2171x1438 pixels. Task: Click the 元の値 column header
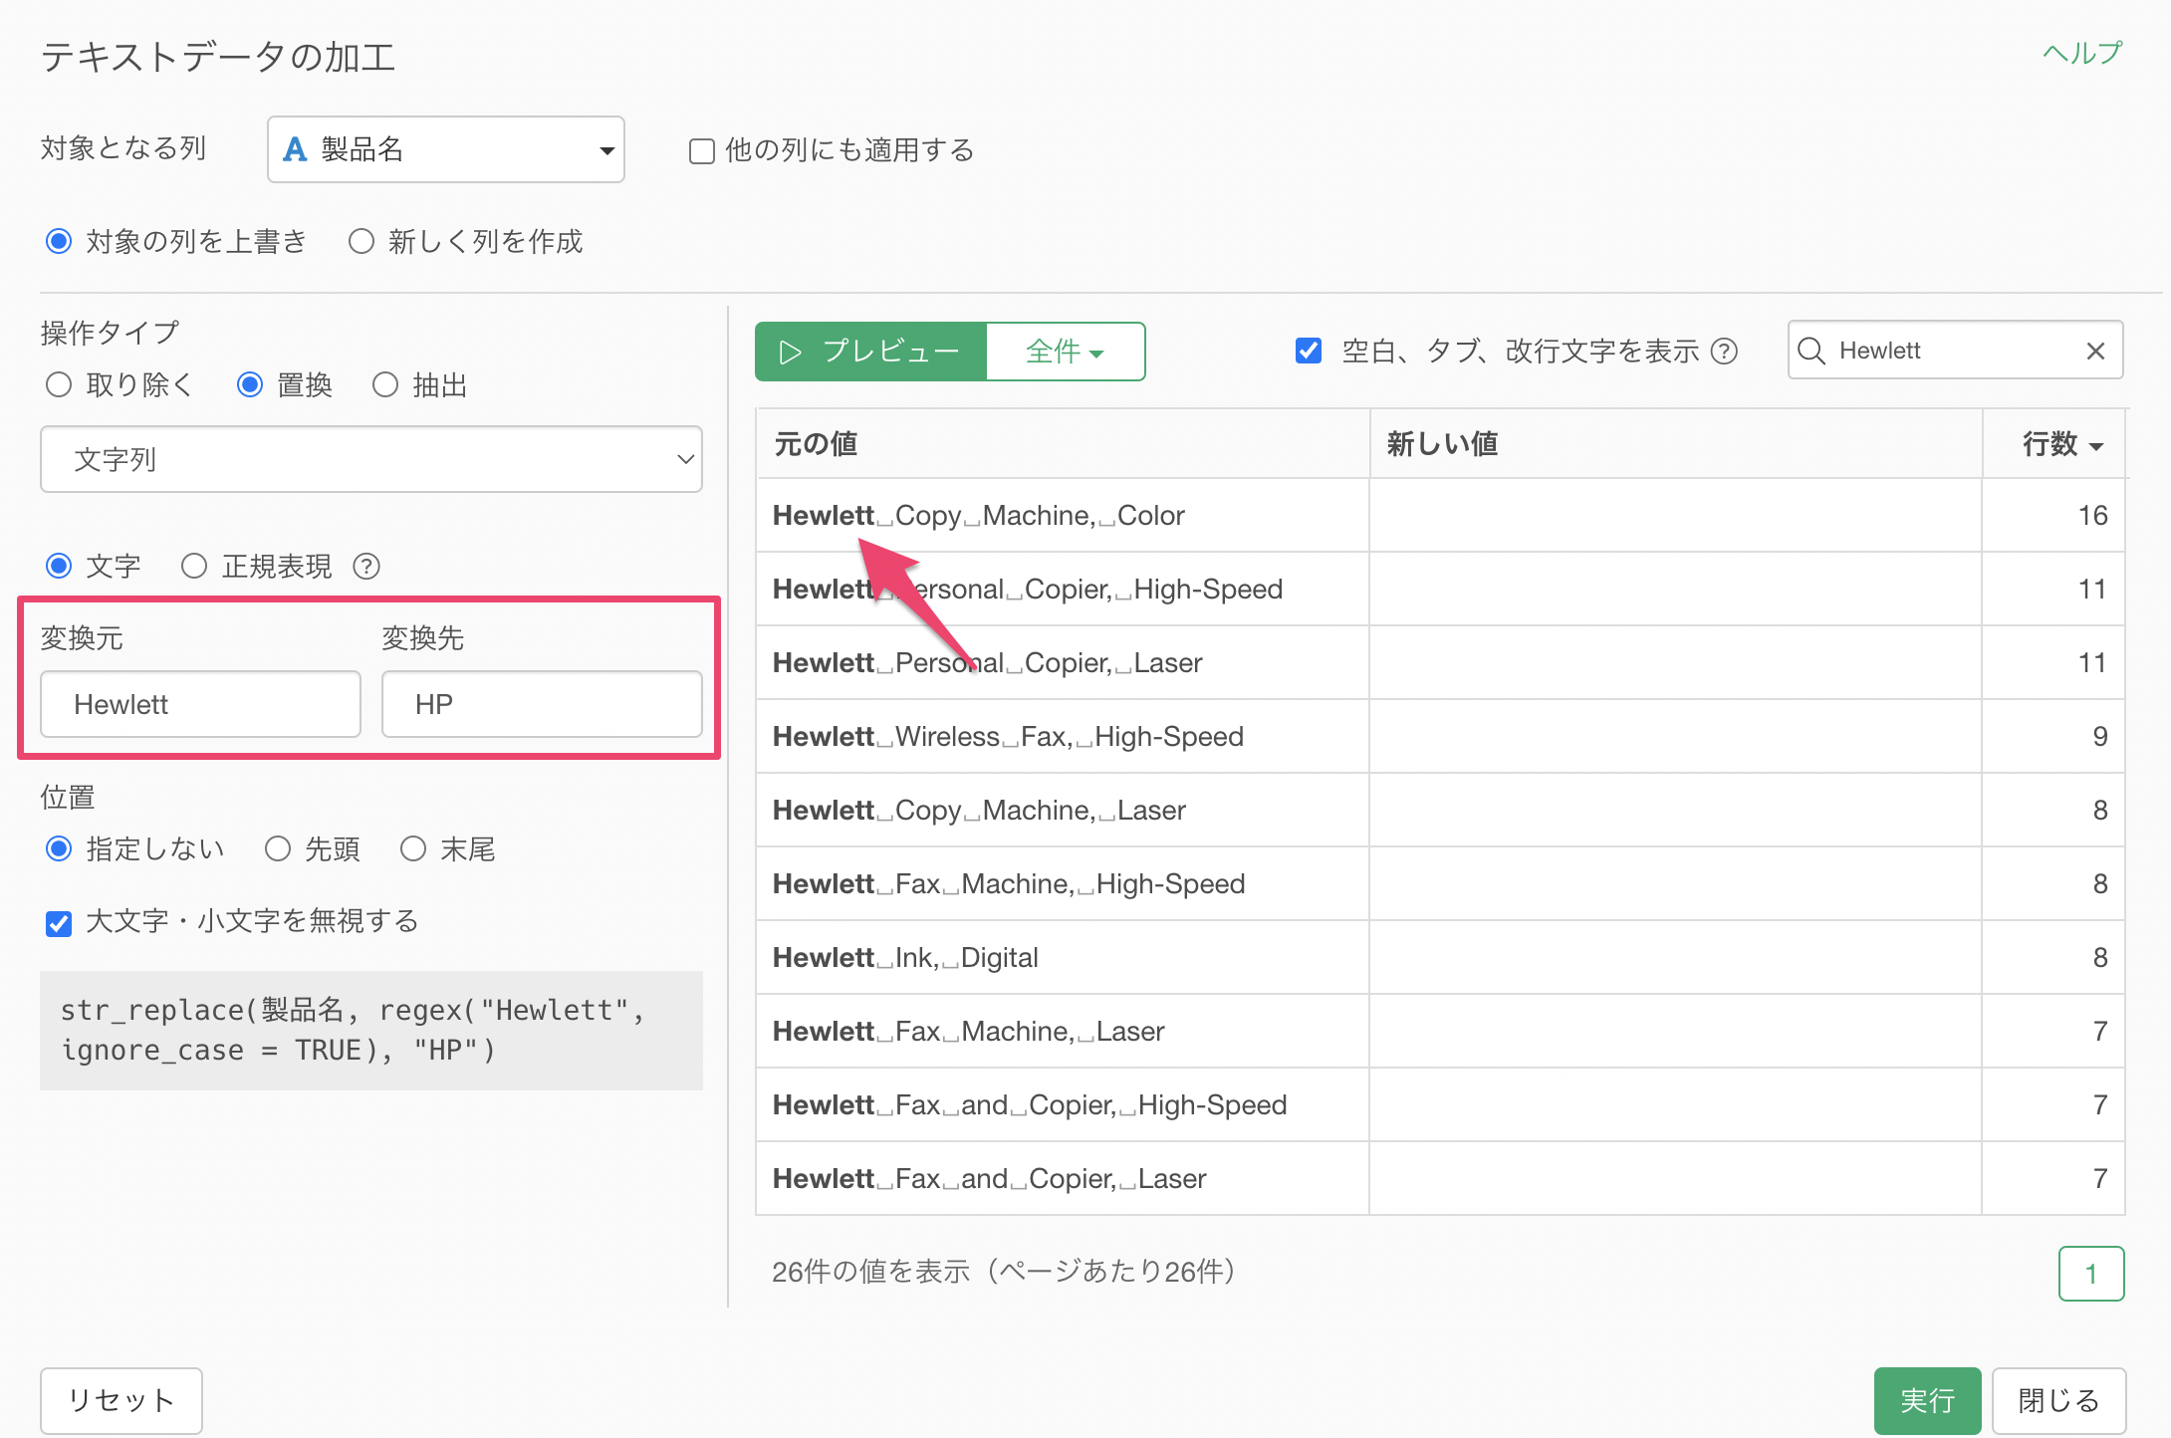point(1063,444)
